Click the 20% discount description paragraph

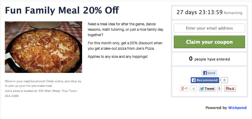coord(125,46)
